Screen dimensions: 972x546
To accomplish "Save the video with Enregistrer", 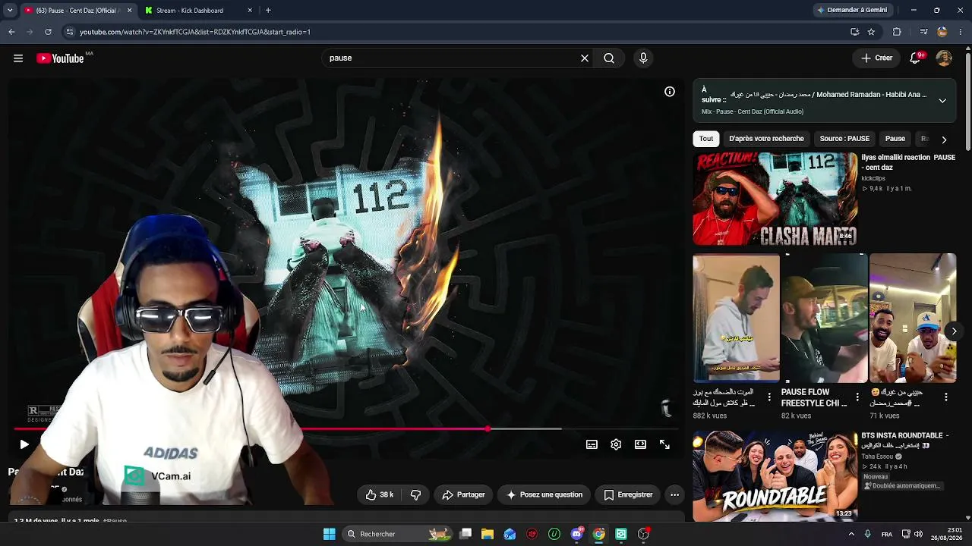I will tap(628, 494).
